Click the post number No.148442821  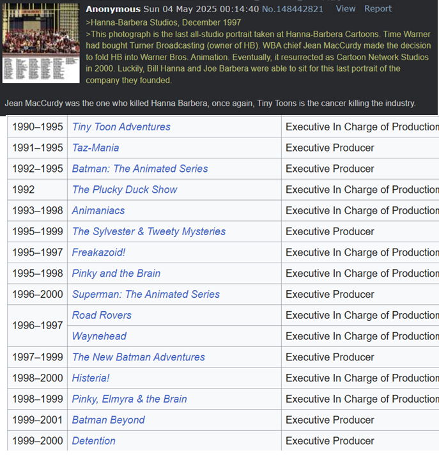pos(293,9)
